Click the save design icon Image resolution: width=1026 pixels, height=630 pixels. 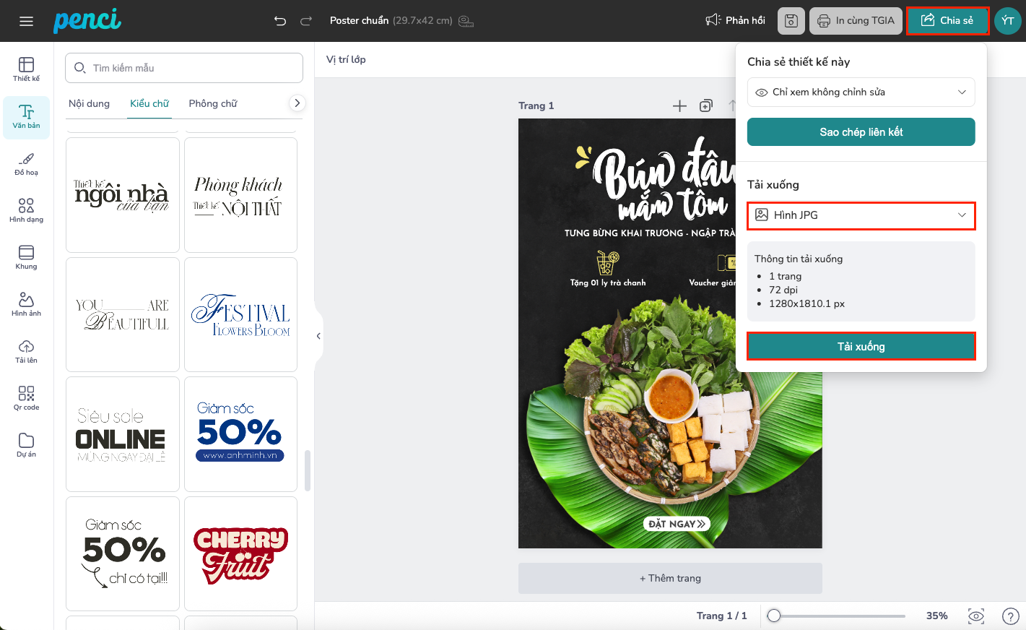point(791,21)
